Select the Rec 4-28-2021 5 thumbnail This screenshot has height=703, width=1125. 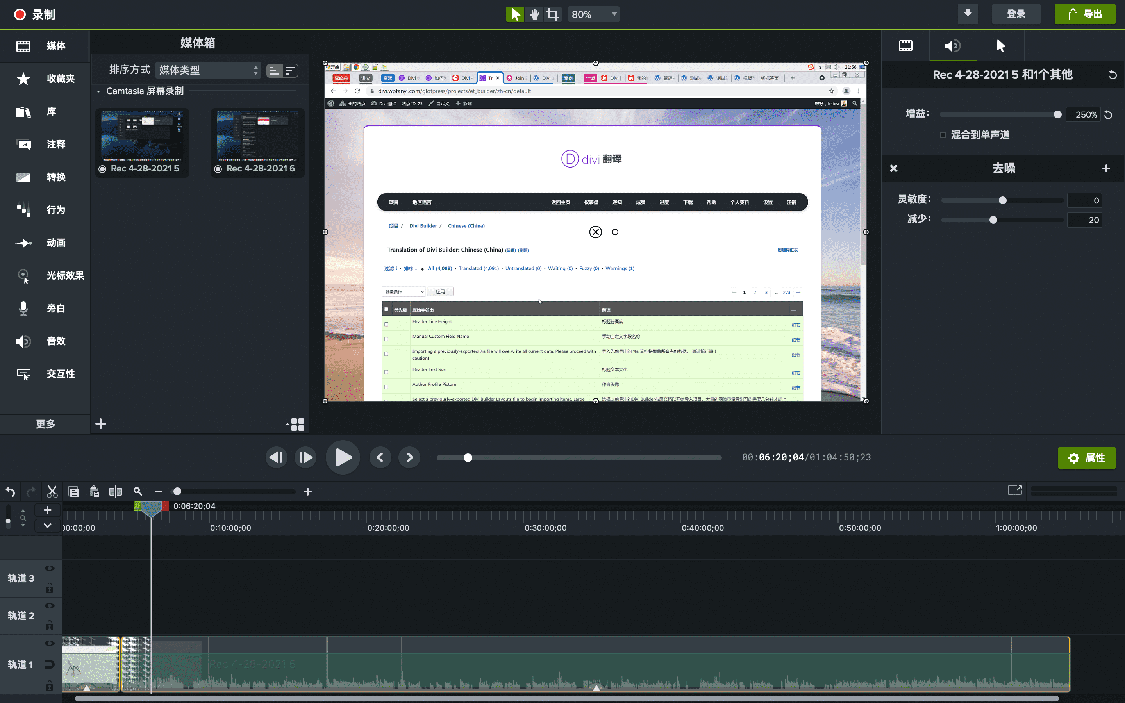(142, 142)
